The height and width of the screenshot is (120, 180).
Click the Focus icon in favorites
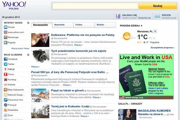[6, 74]
